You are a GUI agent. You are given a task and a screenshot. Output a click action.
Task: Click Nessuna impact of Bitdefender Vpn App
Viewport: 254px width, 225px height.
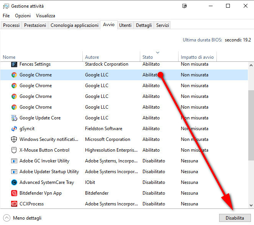pos(189,193)
